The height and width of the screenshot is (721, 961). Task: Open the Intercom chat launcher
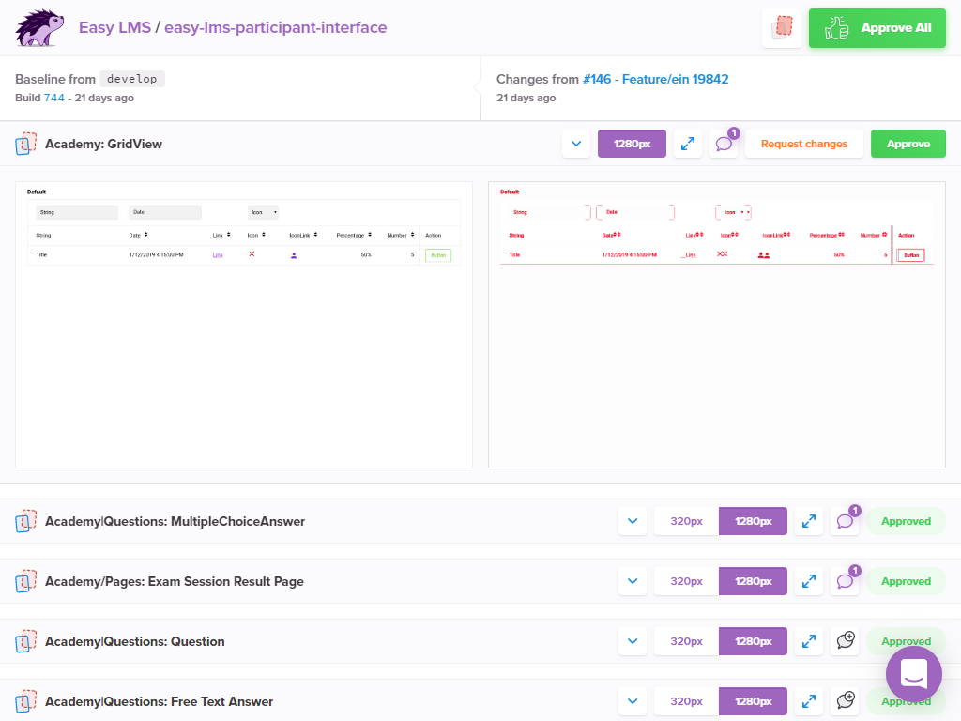pos(913,673)
